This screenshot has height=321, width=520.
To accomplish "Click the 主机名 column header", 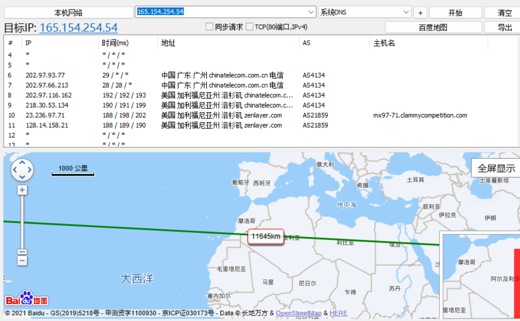I will click(x=384, y=43).
